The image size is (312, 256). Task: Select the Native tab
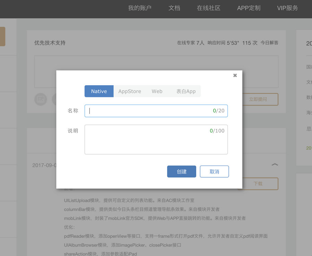99,91
